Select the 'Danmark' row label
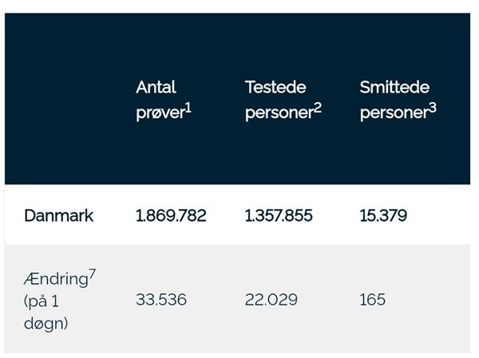Viewport: 479px width, 358px height. point(58,215)
